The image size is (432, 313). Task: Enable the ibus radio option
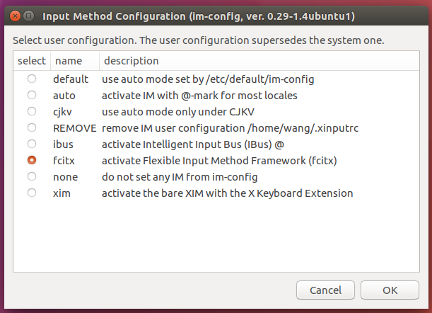pyautogui.click(x=32, y=144)
